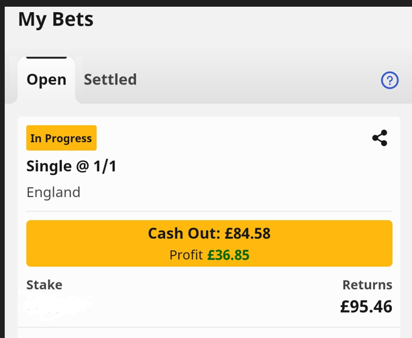412x338 pixels.
Task: Click the Stake label
Action: click(44, 285)
